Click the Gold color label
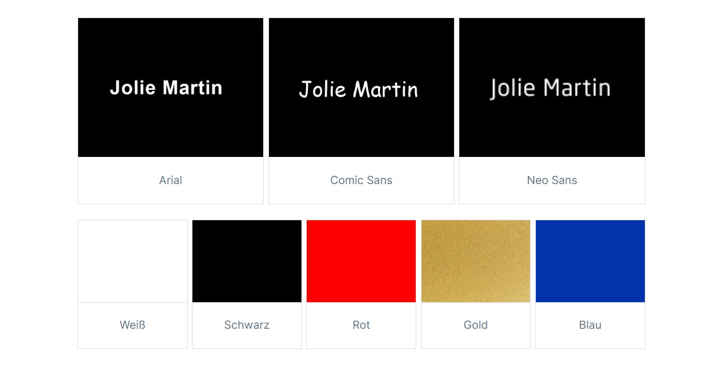 click(x=475, y=325)
